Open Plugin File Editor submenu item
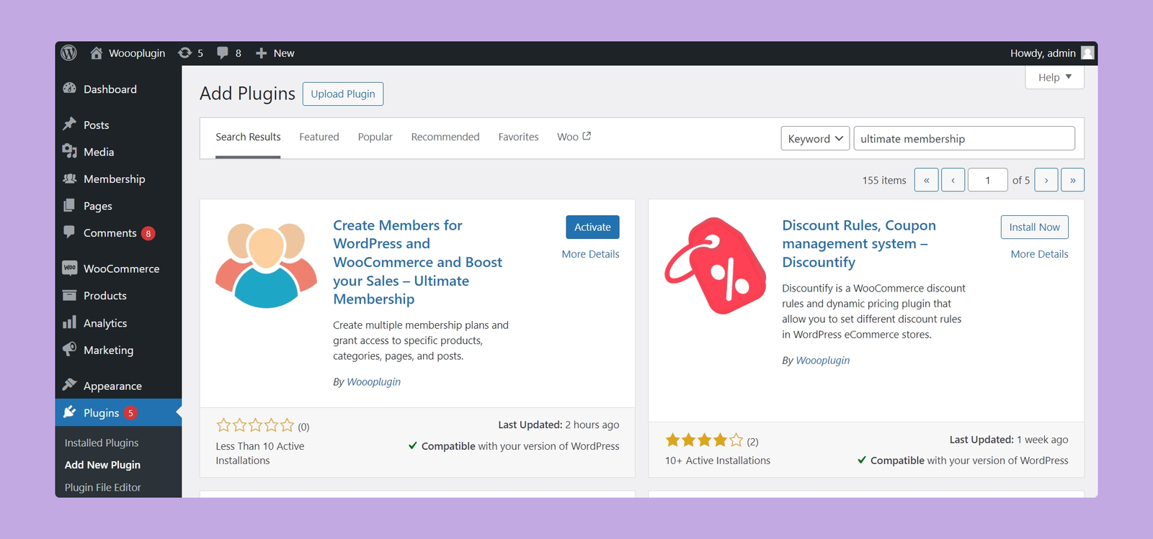The height and width of the screenshot is (539, 1153). click(103, 487)
